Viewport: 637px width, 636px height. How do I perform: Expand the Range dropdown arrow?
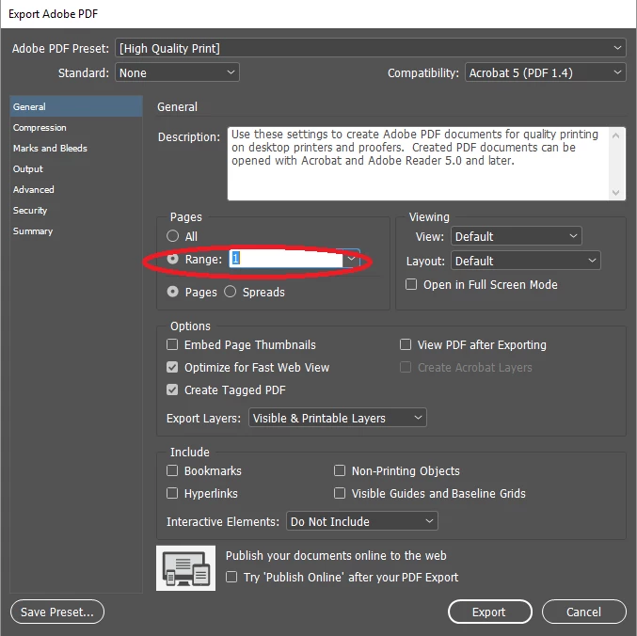[x=351, y=259]
